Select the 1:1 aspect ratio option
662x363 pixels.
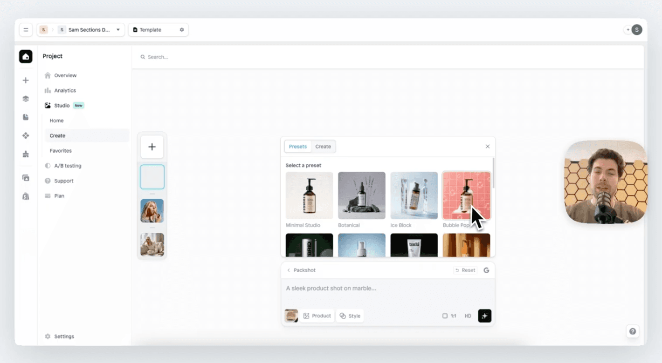(x=449, y=316)
